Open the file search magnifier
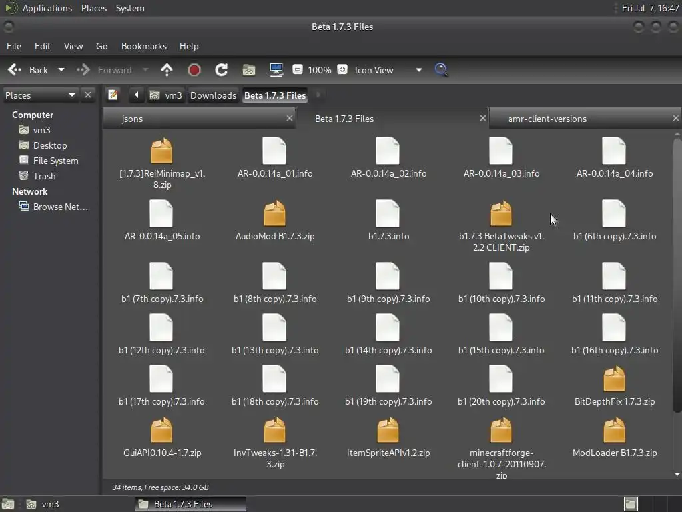Viewport: 682px width, 512px height. (x=441, y=69)
